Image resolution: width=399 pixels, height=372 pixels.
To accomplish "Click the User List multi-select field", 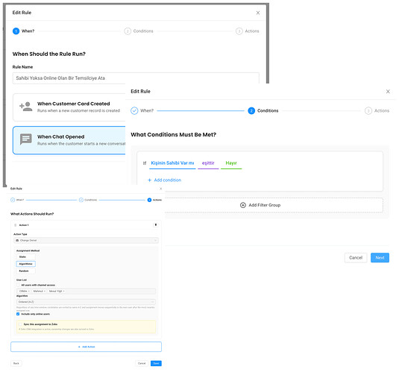I will (x=86, y=291).
